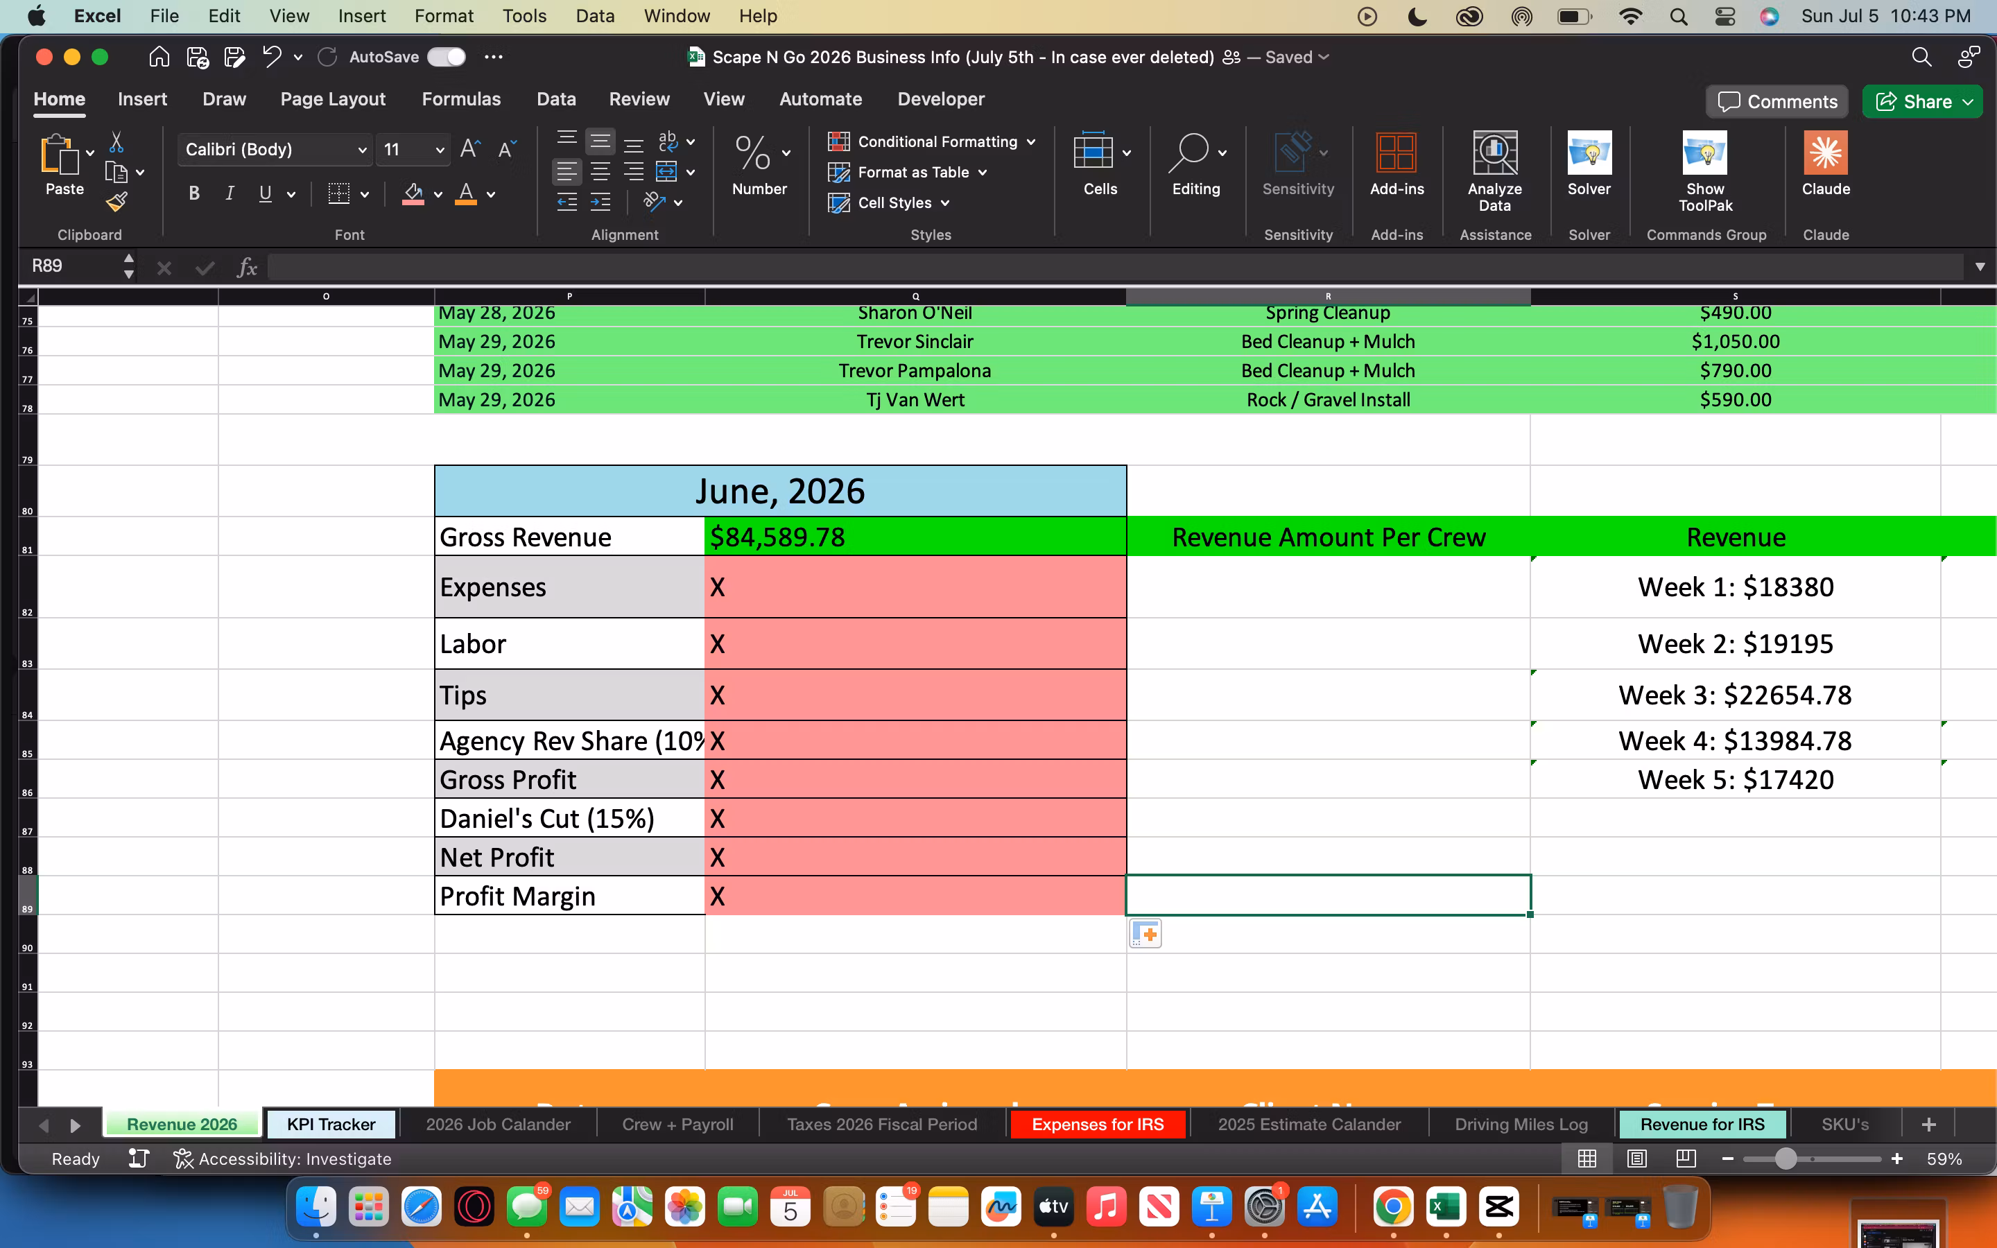Increase font size with large A icon

470,148
